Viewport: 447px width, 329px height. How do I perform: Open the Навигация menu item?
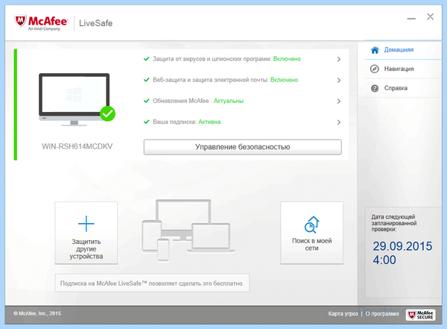[403, 69]
